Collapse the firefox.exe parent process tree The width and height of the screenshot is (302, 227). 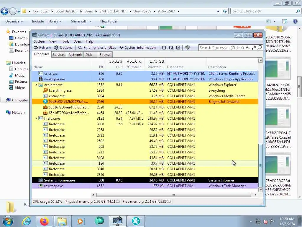[x=36, y=118]
